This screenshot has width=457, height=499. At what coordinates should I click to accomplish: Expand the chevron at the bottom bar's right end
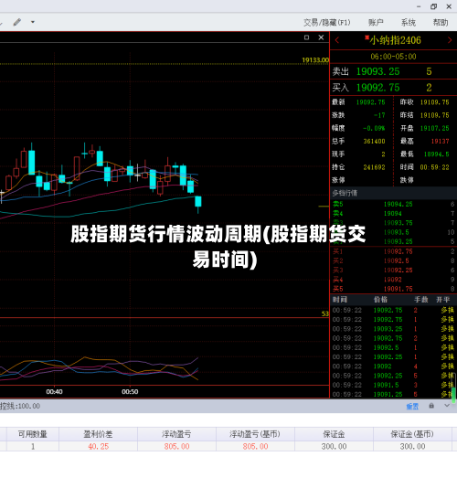[x=447, y=406]
